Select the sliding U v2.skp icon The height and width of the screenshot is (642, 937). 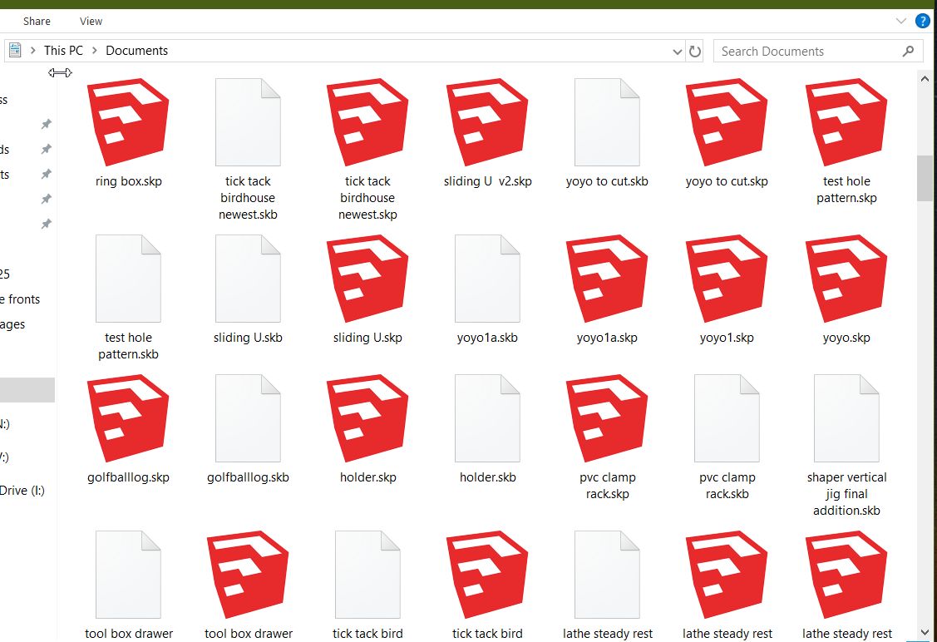point(487,121)
